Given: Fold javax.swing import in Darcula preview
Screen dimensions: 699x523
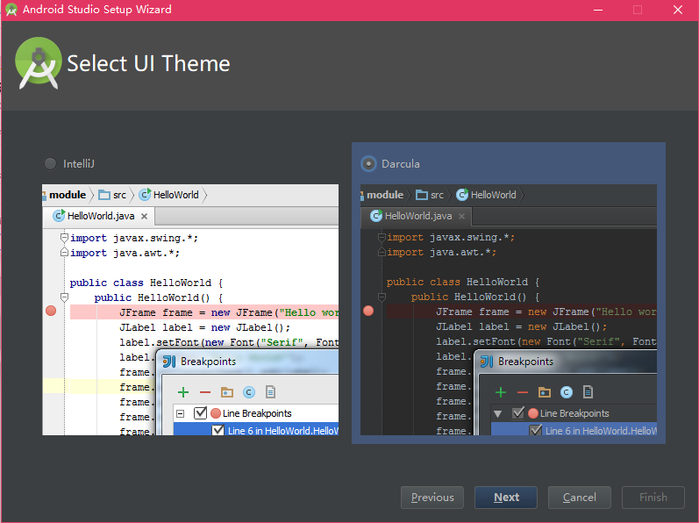Looking at the screenshot, I should pos(382,237).
